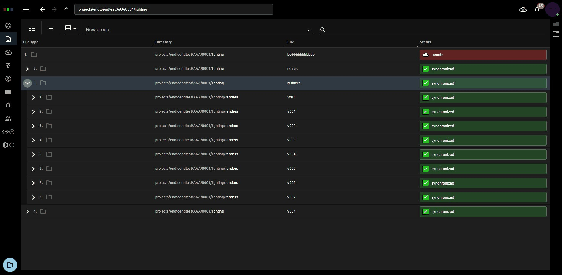Viewport: 562px width, 275px height.
Task: Open the dollar sign sidebar icon
Action: point(8,79)
